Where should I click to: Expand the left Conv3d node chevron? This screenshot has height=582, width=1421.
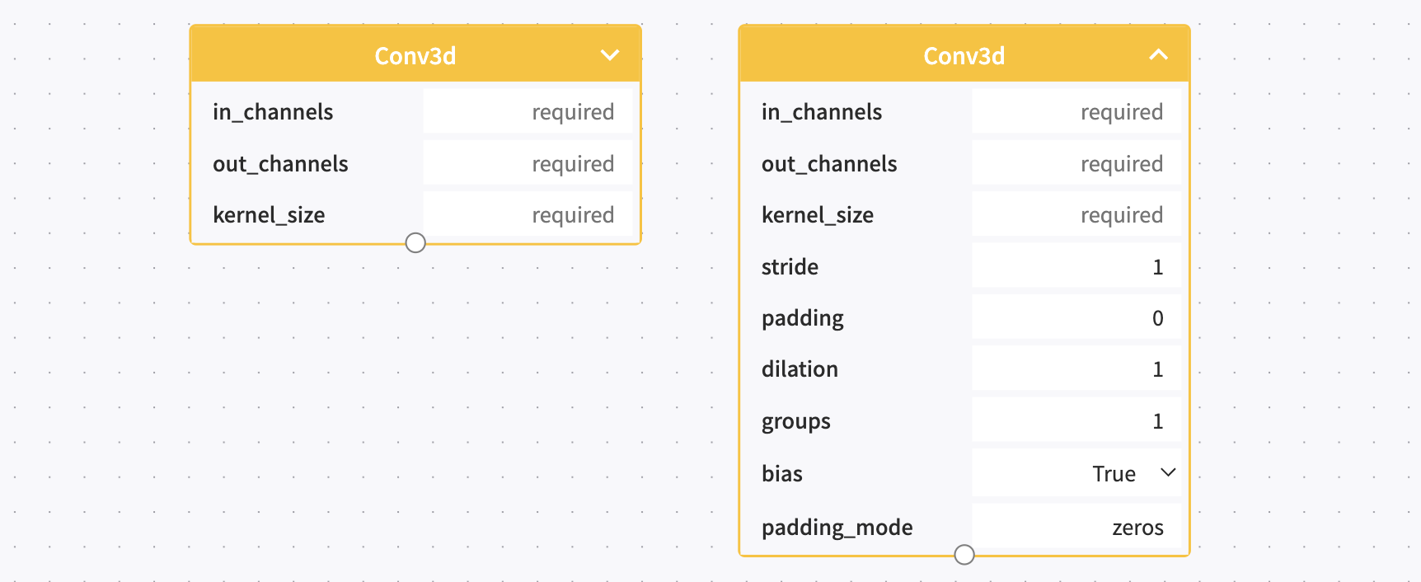point(610,55)
